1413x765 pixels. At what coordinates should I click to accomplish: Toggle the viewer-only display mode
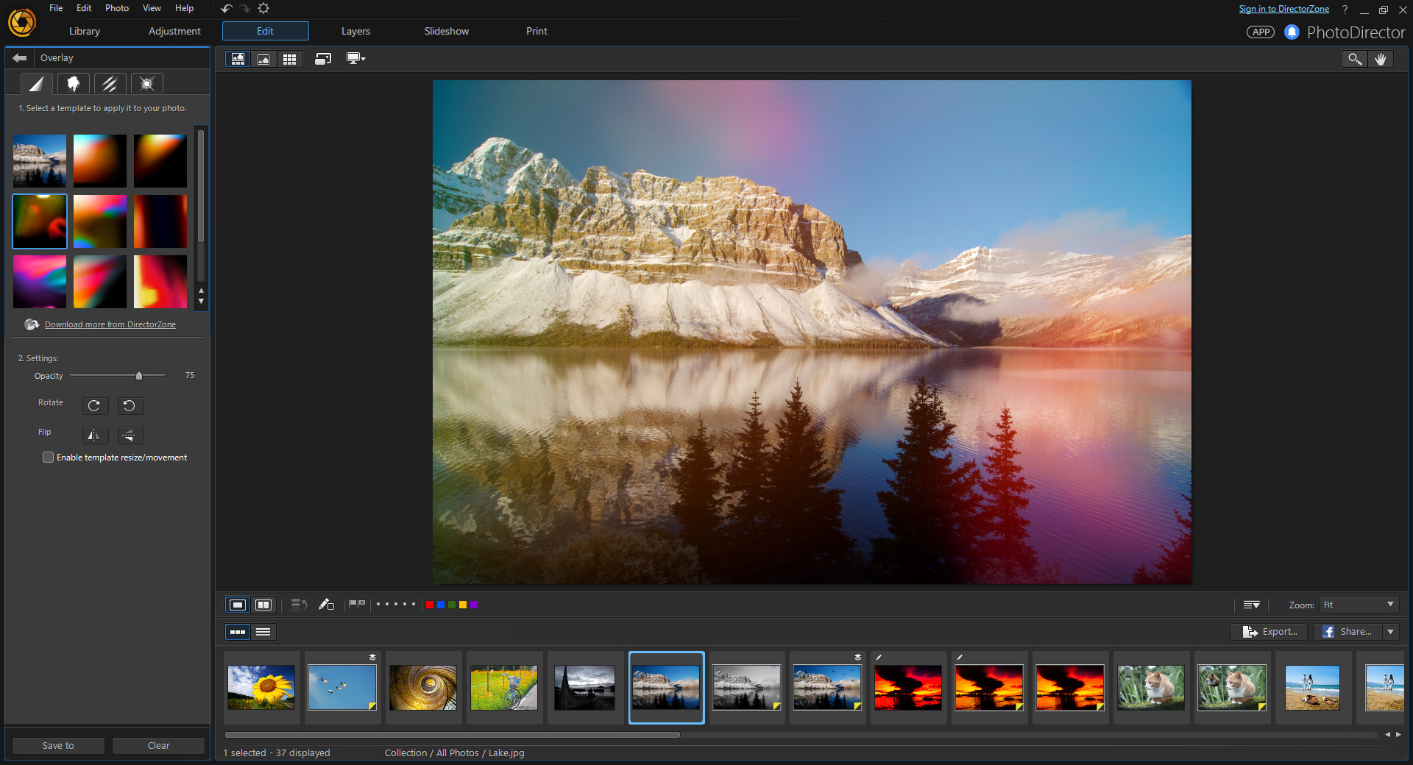(263, 59)
